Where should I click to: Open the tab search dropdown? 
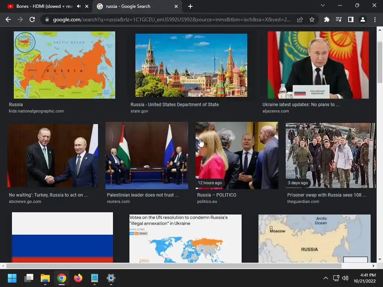[x=323, y=5]
